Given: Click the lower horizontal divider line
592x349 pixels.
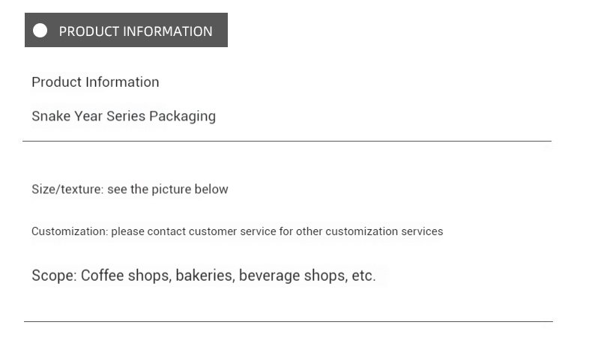Looking at the screenshot, I should 288,322.
